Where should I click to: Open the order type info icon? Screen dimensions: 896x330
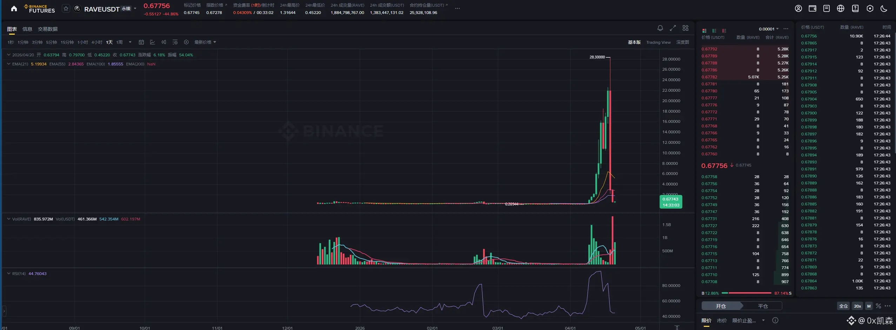[775, 320]
